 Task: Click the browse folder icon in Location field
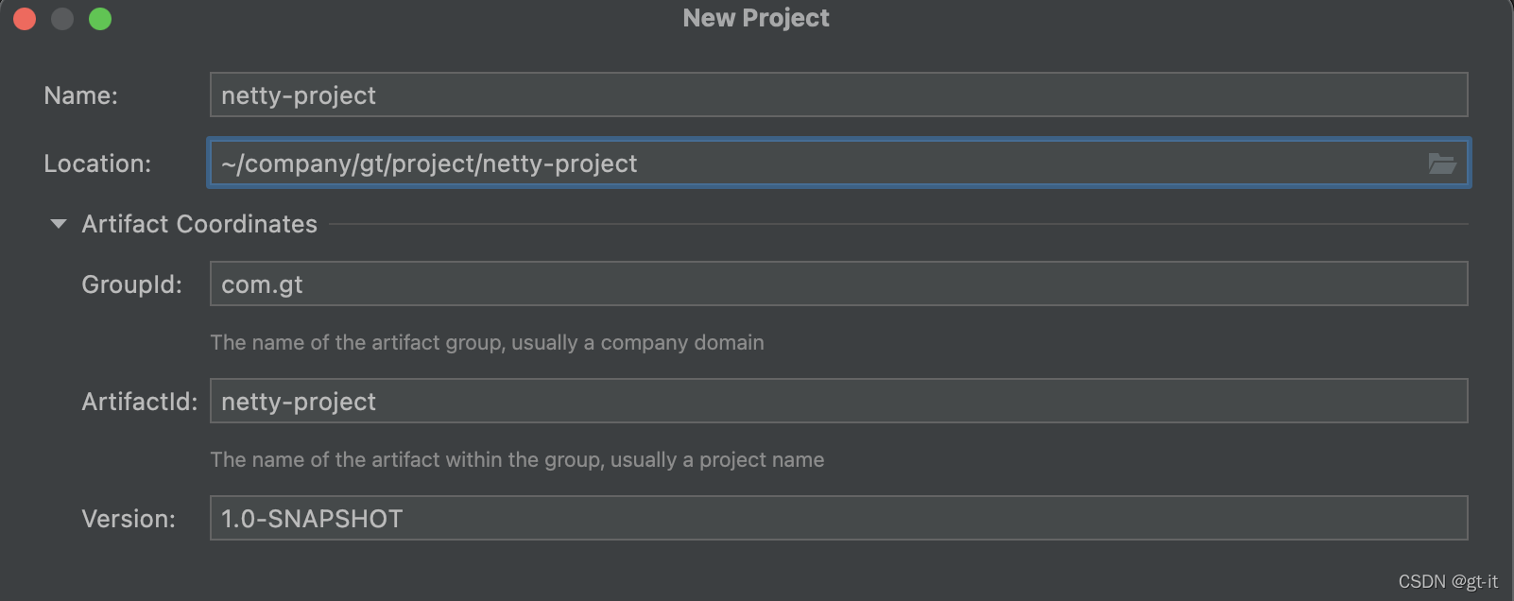(1441, 163)
